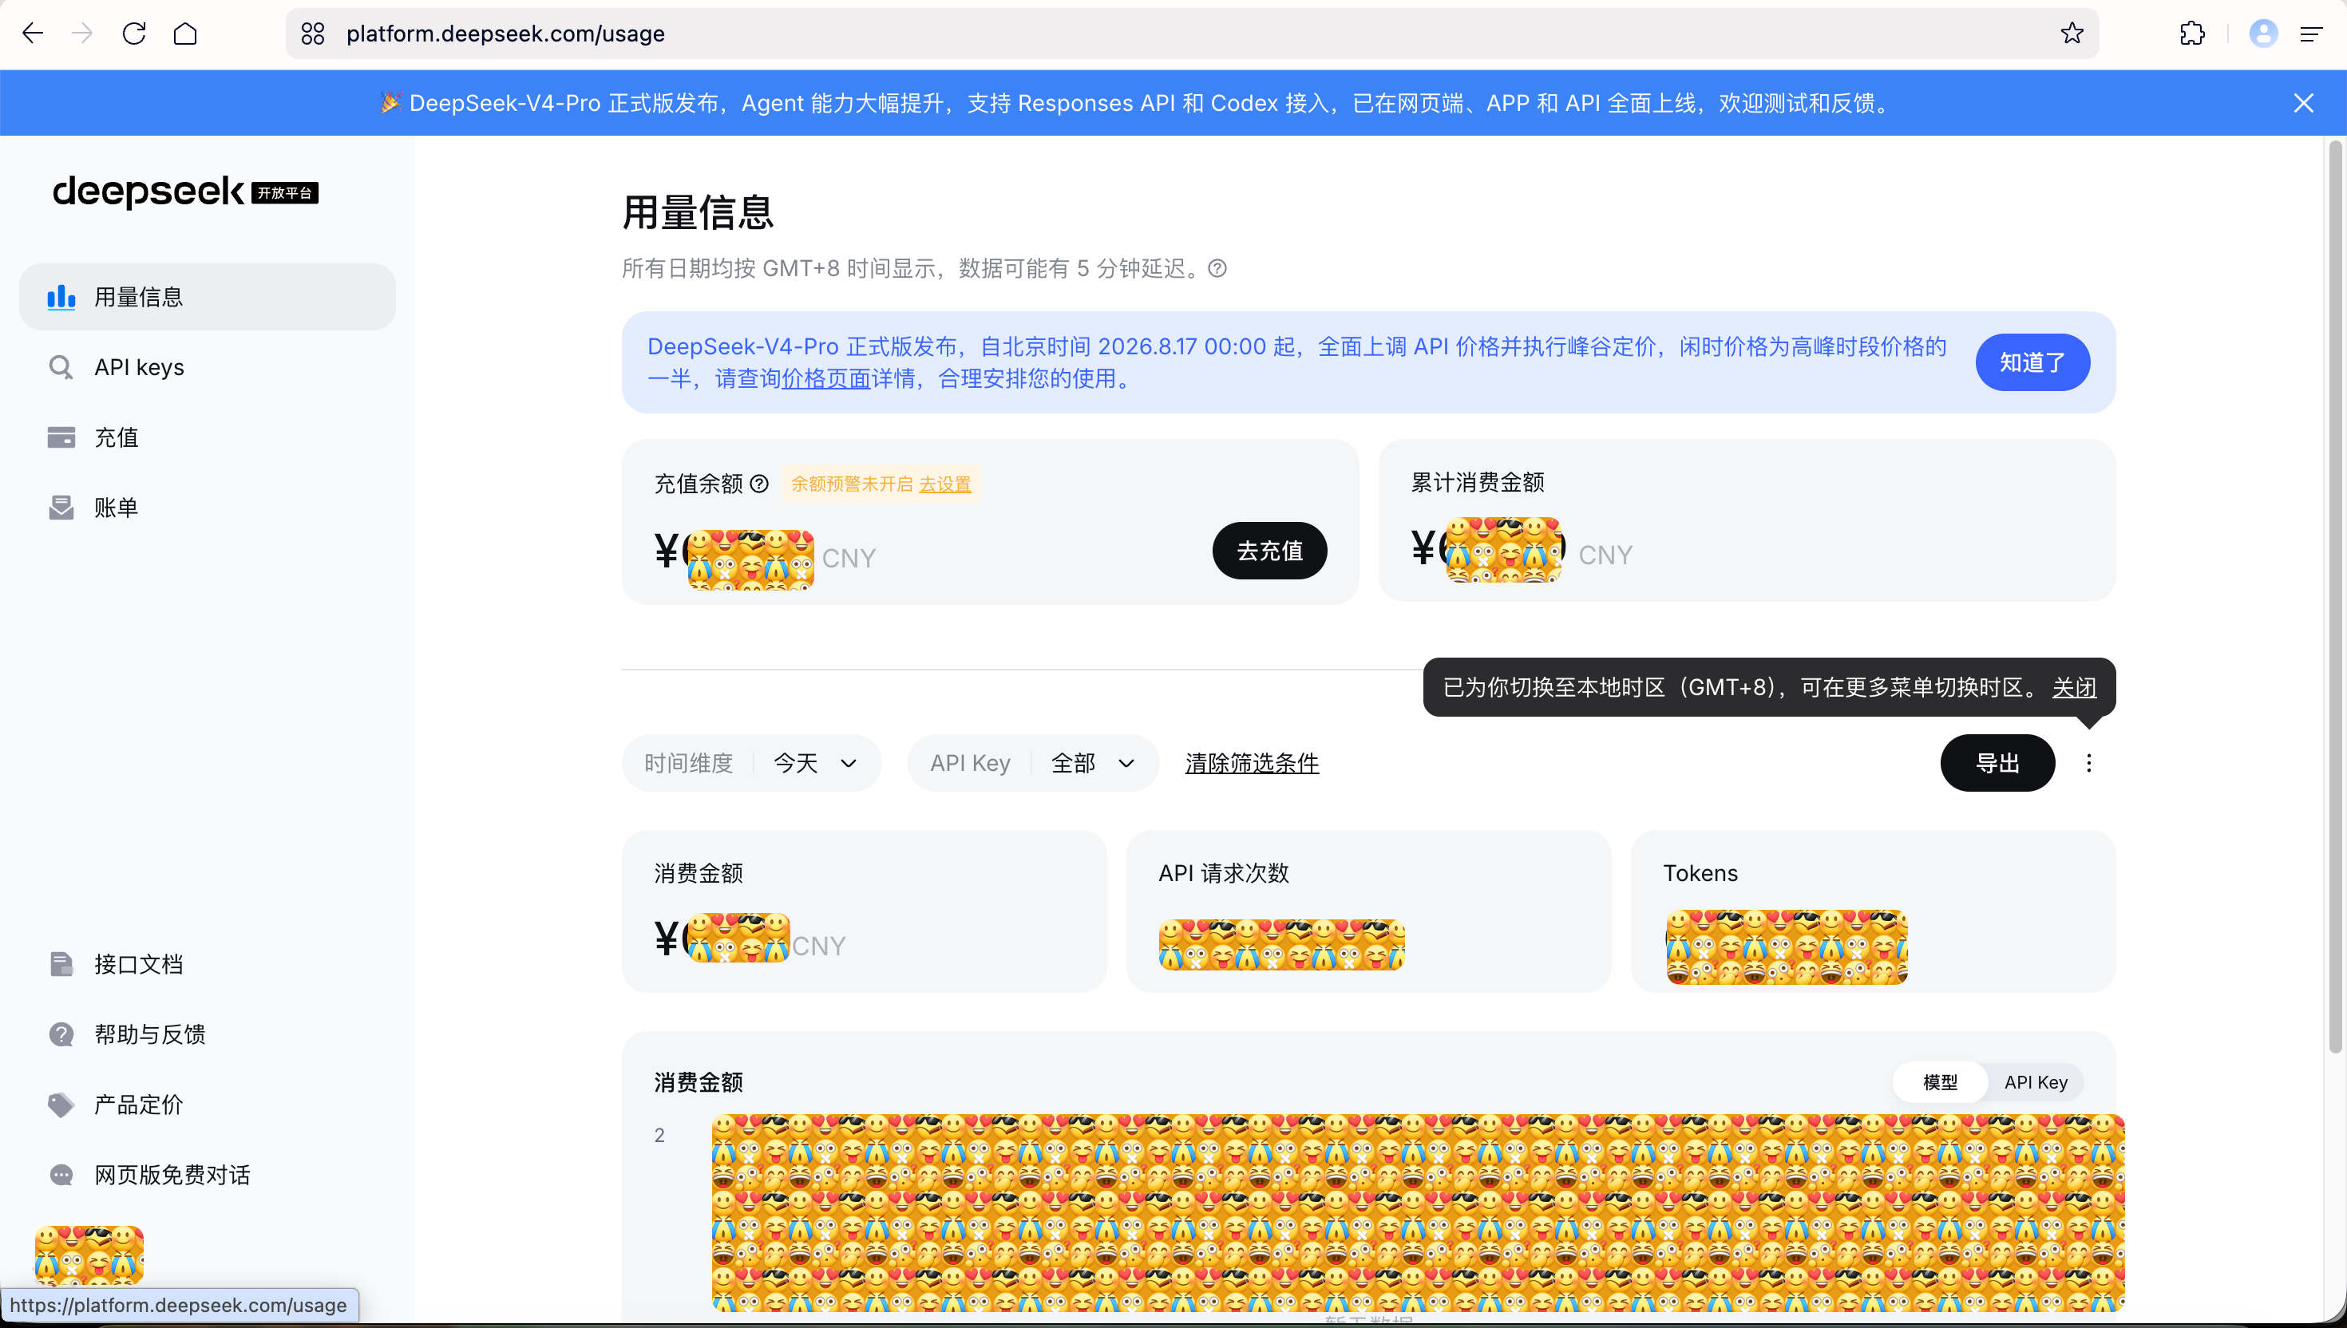Click the help icon beside the GMT+8 note
The height and width of the screenshot is (1328, 2347).
1217,269
